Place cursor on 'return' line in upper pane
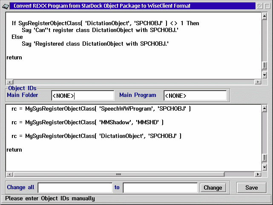 click(14, 57)
